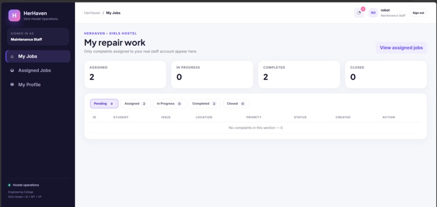This screenshot has width=437, height=207.
Task: Open My Profile page
Action: pos(38,84)
